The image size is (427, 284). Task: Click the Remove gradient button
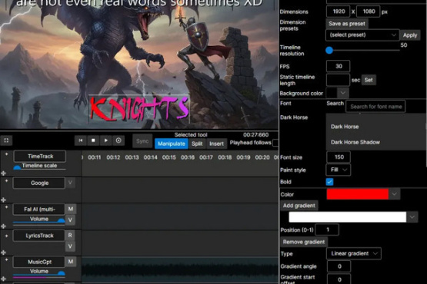tap(304, 242)
